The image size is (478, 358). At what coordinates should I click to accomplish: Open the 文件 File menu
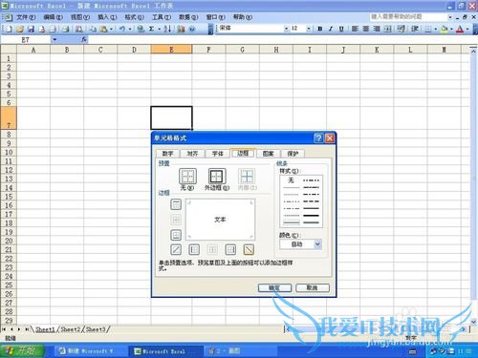pos(26,17)
